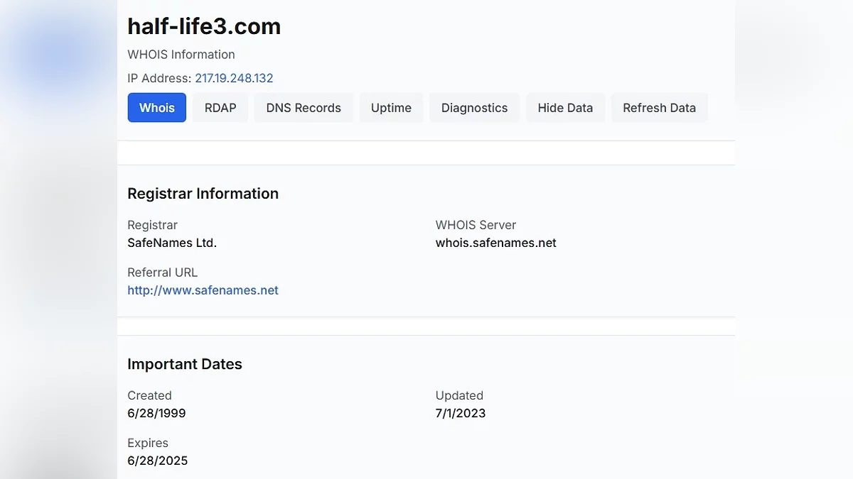Select the Updated date 7/1/2023
The width and height of the screenshot is (853, 479).
click(461, 413)
